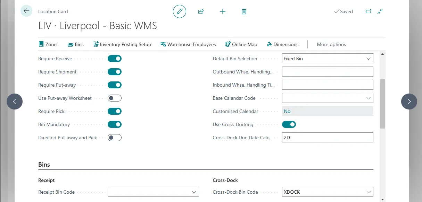Image resolution: width=422 pixels, height=202 pixels.
Task: Click the Saved status indicator
Action: point(343,11)
